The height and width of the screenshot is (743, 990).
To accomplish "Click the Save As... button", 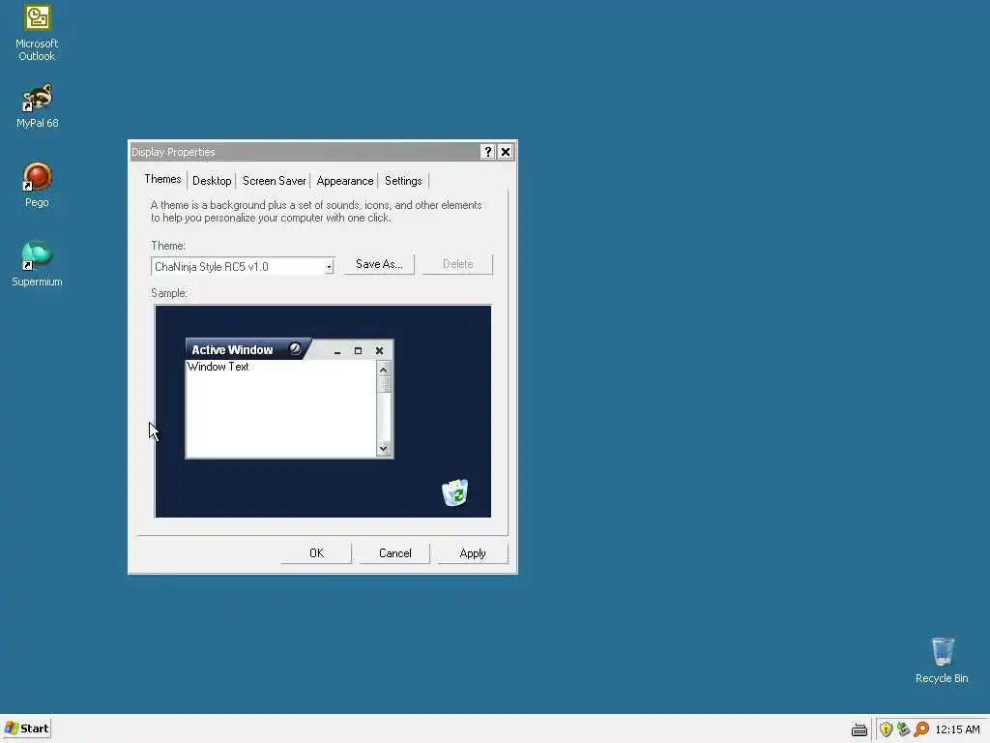I will (x=379, y=264).
